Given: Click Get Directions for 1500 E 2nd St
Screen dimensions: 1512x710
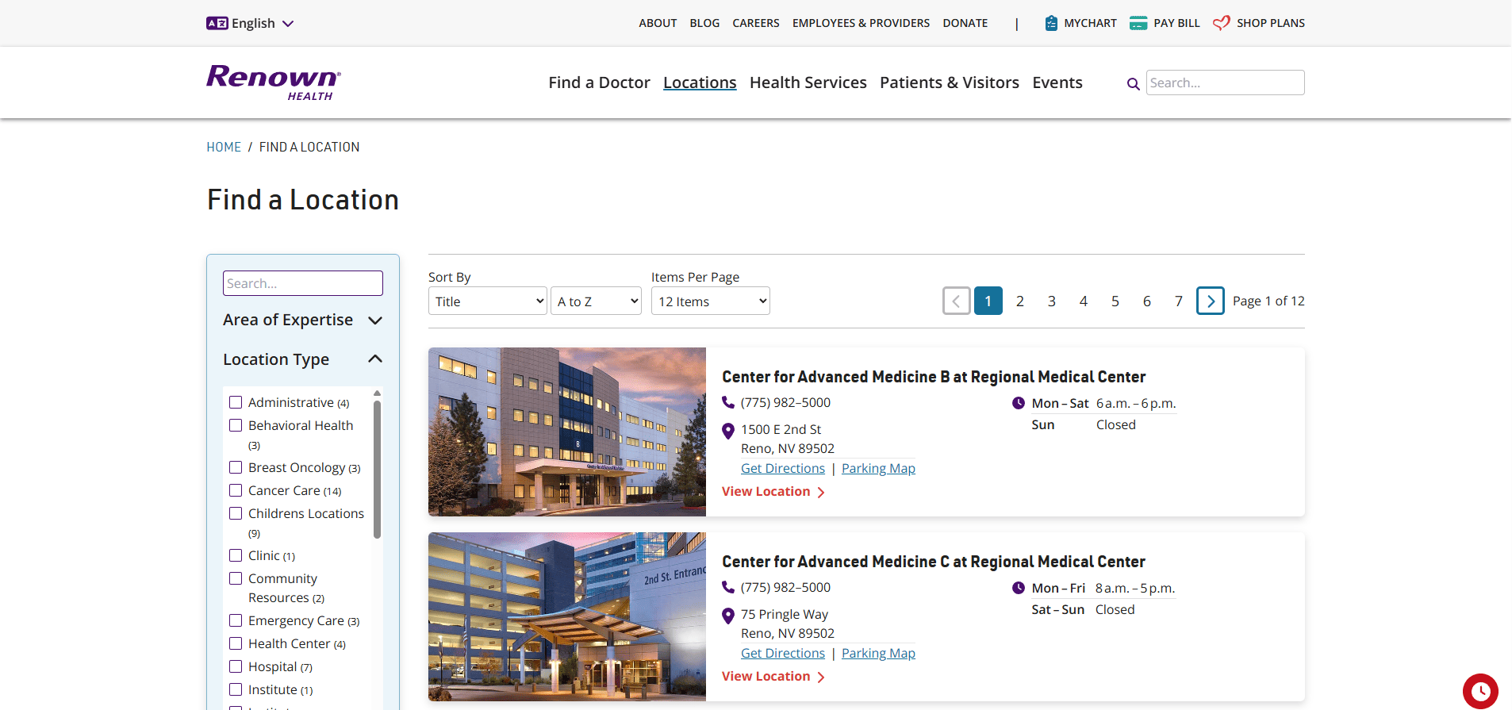Looking at the screenshot, I should coord(783,468).
